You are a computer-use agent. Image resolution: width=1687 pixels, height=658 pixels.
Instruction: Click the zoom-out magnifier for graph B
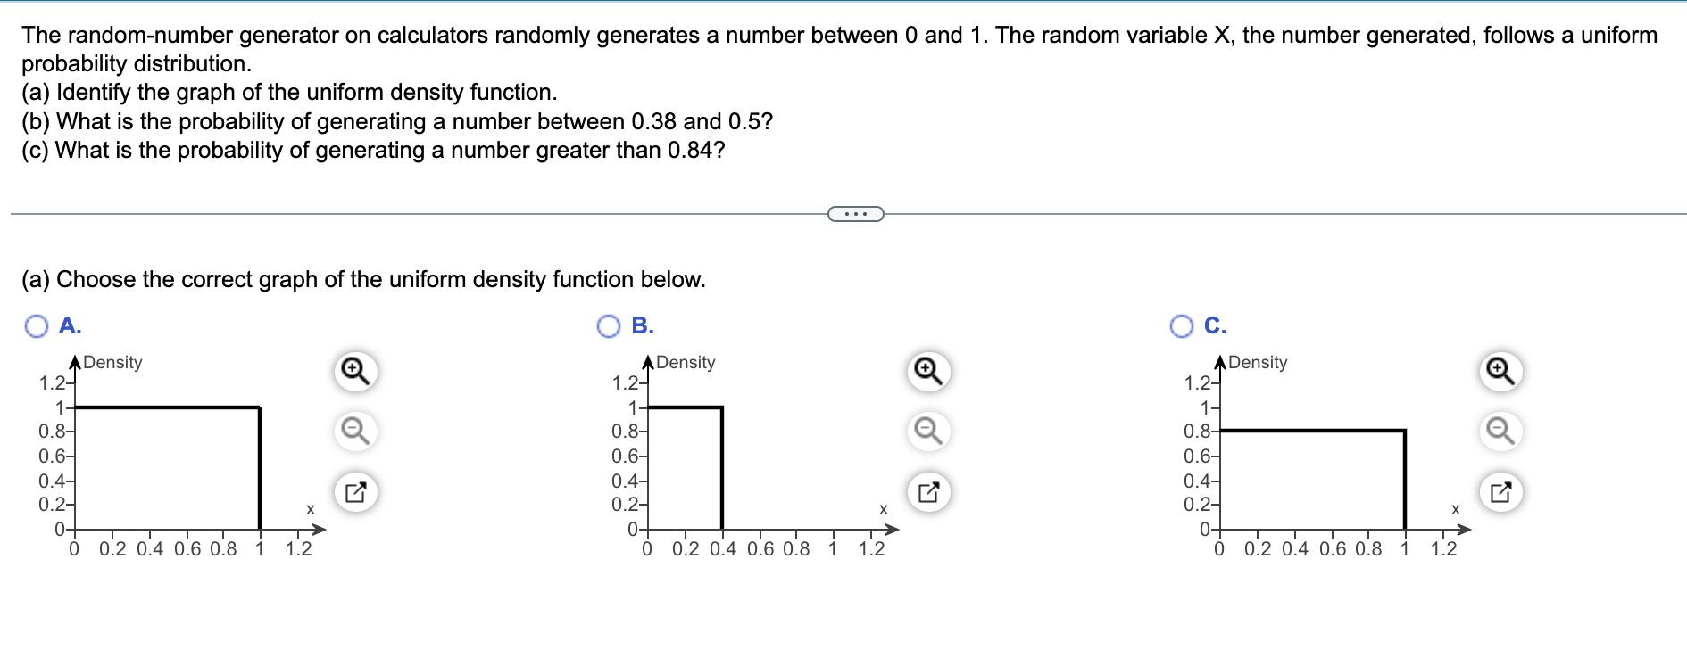pos(928,430)
